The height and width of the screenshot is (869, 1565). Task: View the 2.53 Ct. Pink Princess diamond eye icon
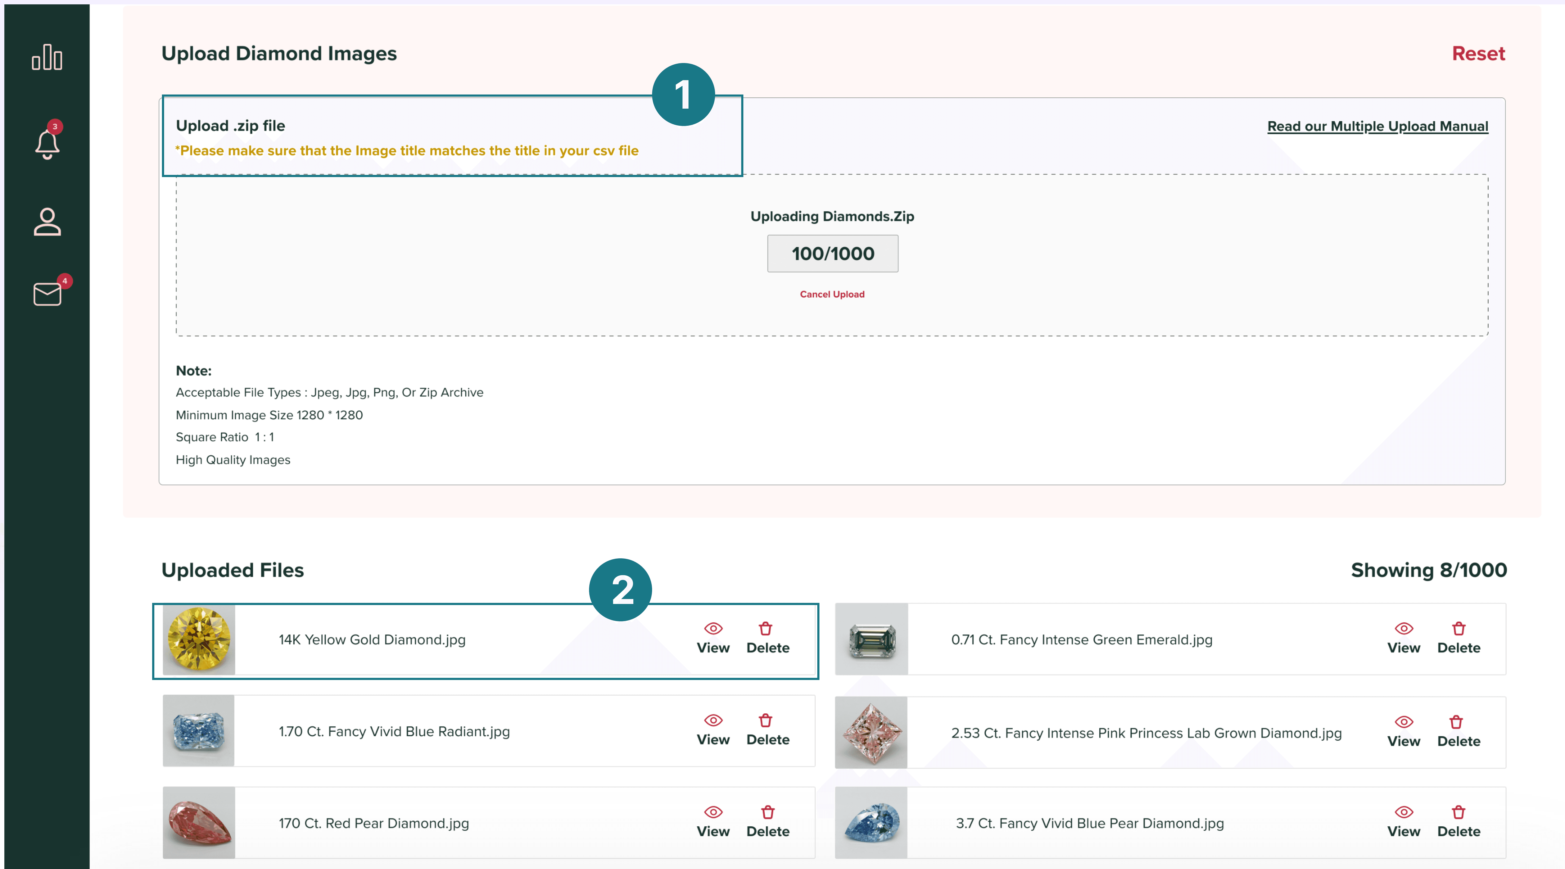click(x=1404, y=722)
